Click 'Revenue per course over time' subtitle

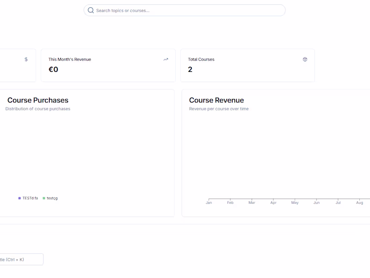click(x=219, y=109)
